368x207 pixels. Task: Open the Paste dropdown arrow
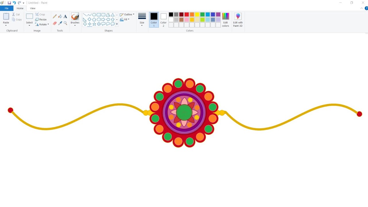tap(6, 25)
